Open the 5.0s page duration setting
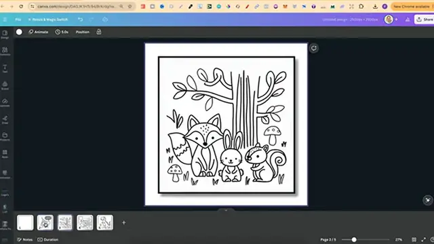 click(x=62, y=32)
